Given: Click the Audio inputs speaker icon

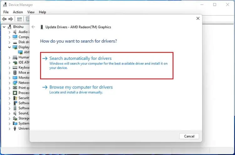Looking at the screenshot, I should (x=15, y=32).
